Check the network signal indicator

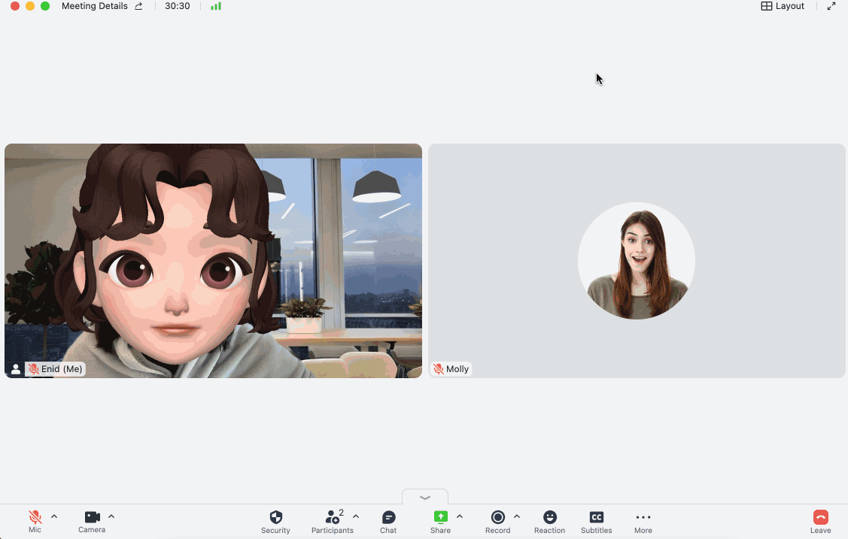tap(216, 6)
